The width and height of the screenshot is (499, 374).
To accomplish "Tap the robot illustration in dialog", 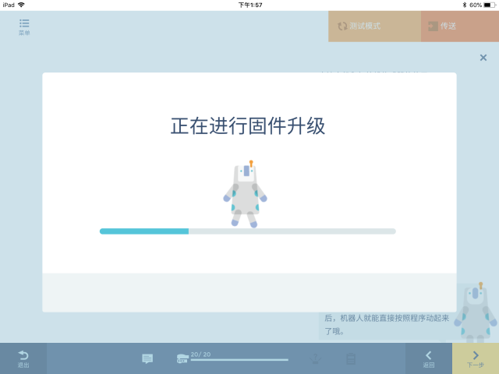I will pyautogui.click(x=245, y=194).
